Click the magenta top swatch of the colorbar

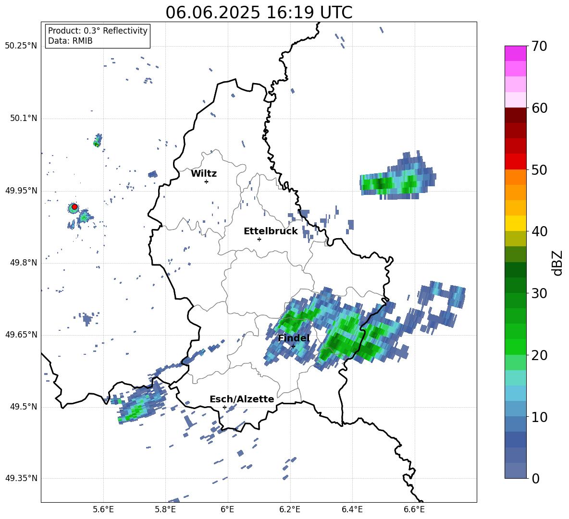tap(515, 53)
